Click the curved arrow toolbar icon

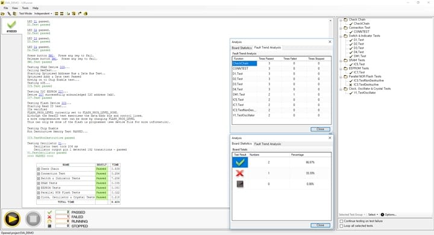click(80, 14)
